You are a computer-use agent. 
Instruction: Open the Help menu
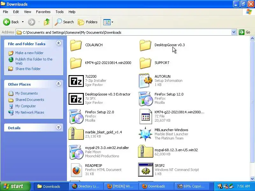[72, 12]
